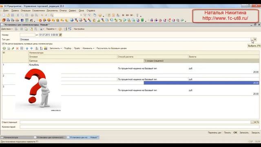The image size is (261, 147).
Task: Open the Файл menu
Action: tap(6, 11)
